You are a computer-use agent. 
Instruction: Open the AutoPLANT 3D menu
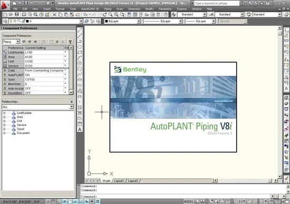[x=90, y=9]
